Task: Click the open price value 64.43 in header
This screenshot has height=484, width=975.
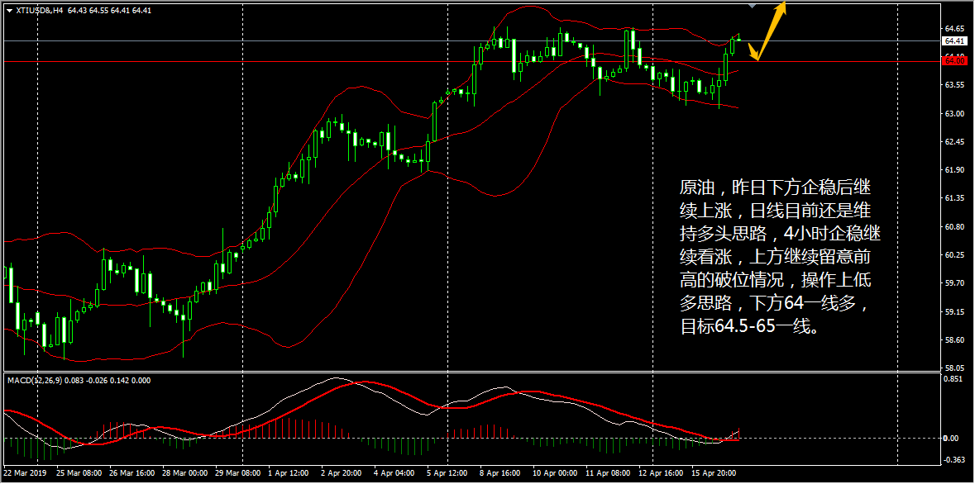Action: pos(76,11)
